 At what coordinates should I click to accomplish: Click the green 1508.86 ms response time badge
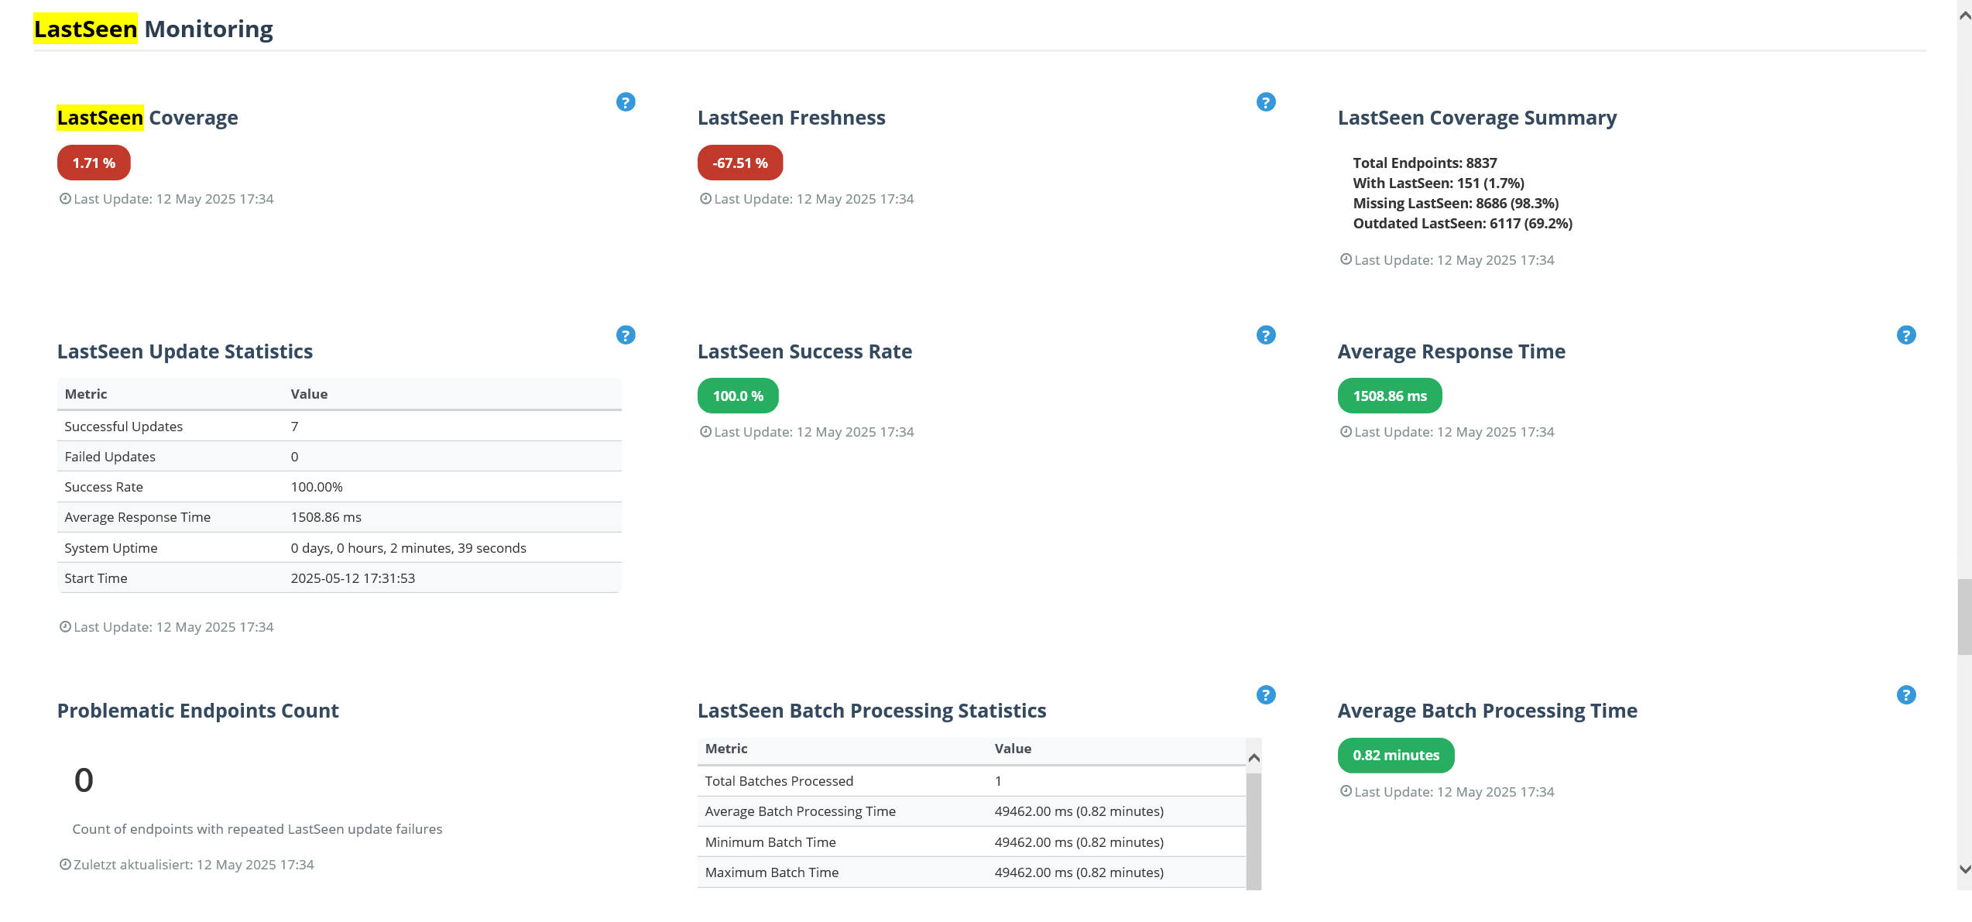(1389, 396)
